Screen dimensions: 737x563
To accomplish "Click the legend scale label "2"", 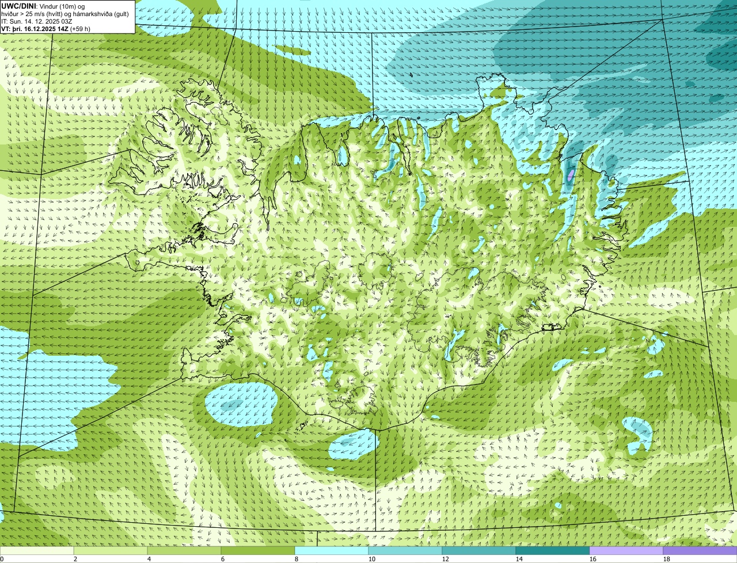I will 75,559.
